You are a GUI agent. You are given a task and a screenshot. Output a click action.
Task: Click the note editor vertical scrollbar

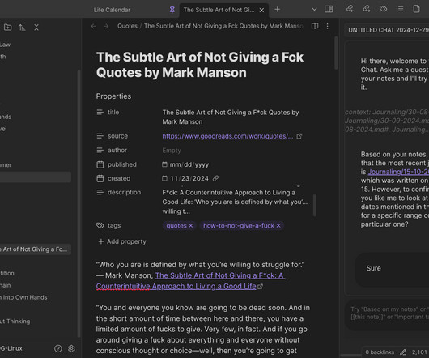336,52
